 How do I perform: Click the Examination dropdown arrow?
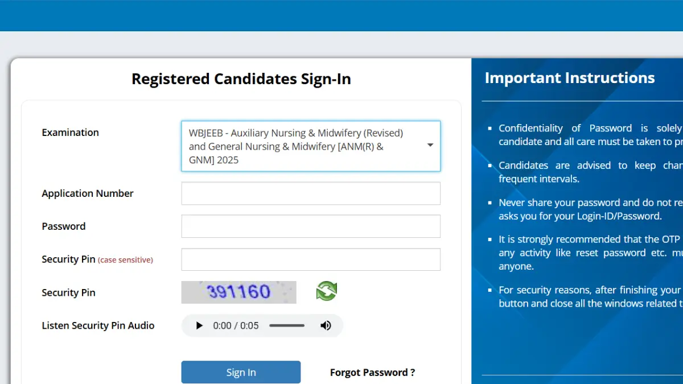pos(430,146)
